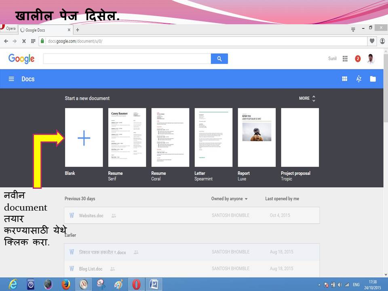Open Opera Speed Dial grid icon
The width and height of the screenshot is (388, 291).
click(x=33, y=41)
